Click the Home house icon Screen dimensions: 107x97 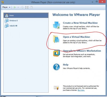[7, 15]
